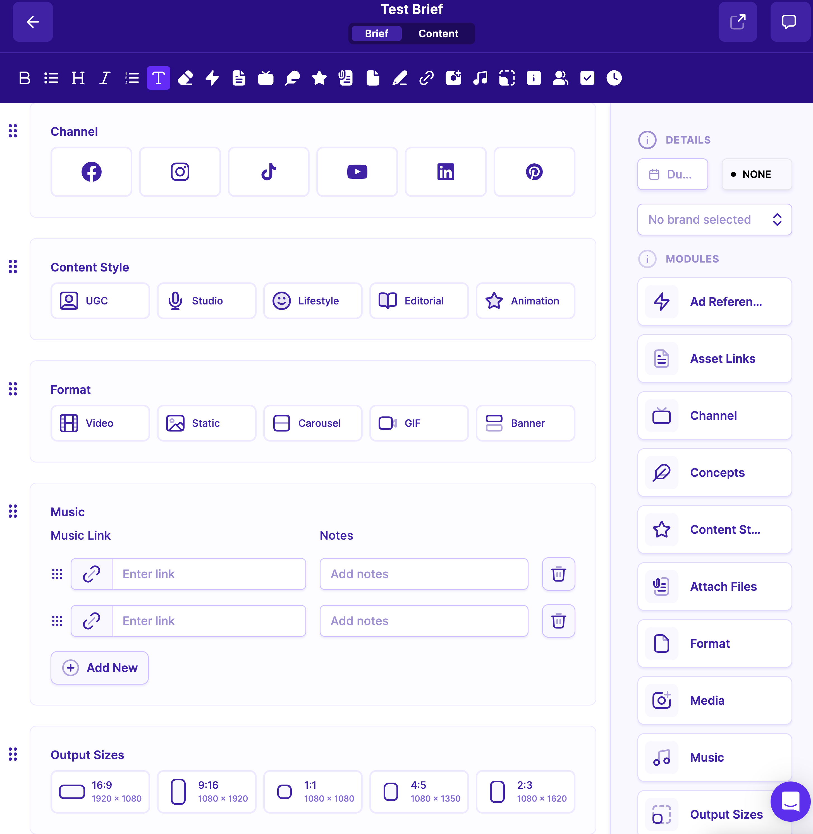Insert a numbered list from toolbar

(x=131, y=78)
